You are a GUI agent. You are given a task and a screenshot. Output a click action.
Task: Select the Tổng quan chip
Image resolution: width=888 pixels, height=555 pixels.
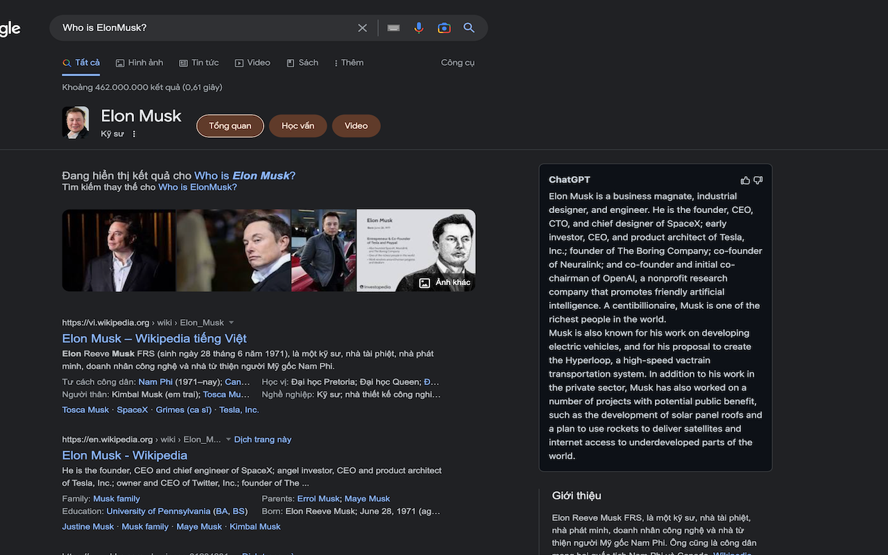(x=230, y=126)
